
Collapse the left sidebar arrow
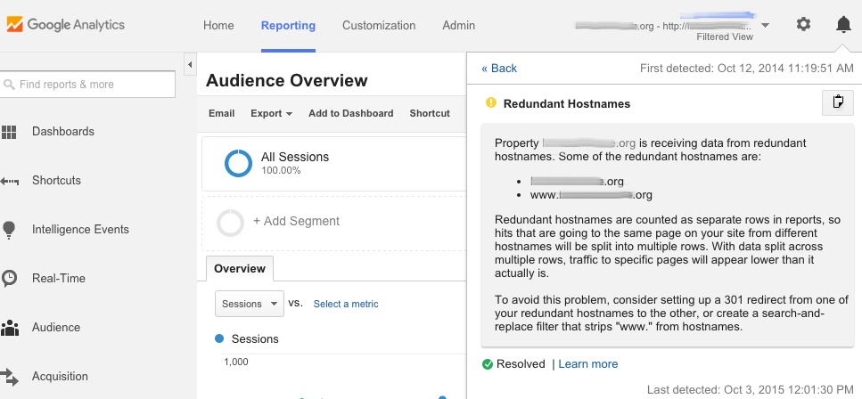pyautogui.click(x=190, y=65)
